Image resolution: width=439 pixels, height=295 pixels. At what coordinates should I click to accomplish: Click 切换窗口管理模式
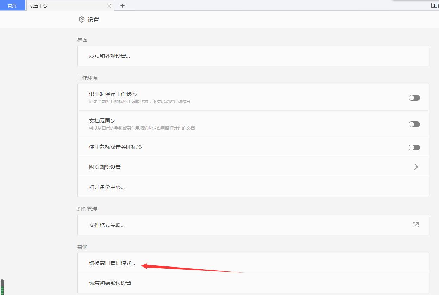pyautogui.click(x=112, y=263)
